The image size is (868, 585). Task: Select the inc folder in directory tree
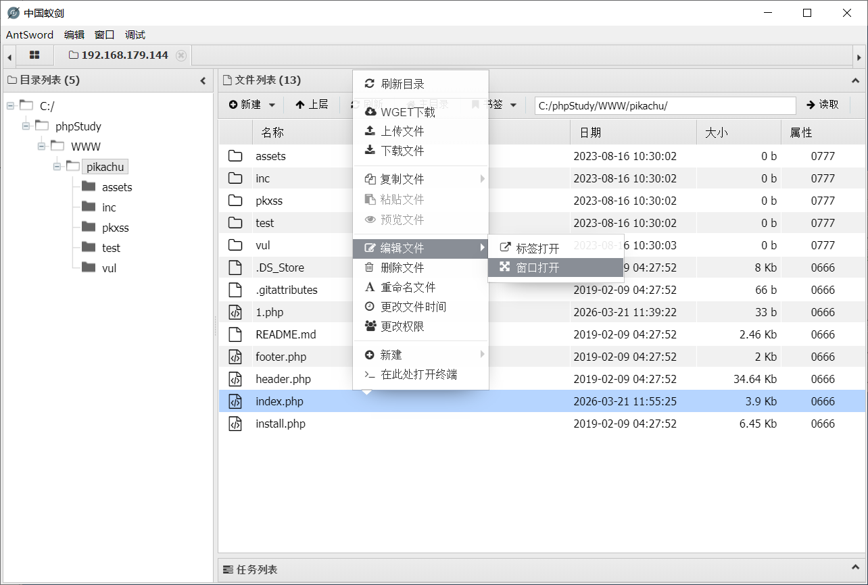(x=109, y=207)
